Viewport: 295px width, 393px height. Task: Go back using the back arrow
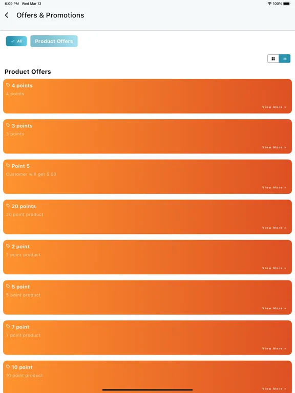[7, 15]
